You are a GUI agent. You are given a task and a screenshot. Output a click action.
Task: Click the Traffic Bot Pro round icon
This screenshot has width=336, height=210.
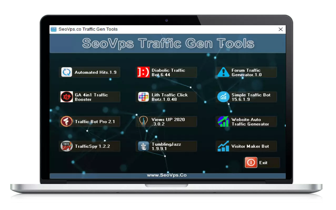click(67, 121)
